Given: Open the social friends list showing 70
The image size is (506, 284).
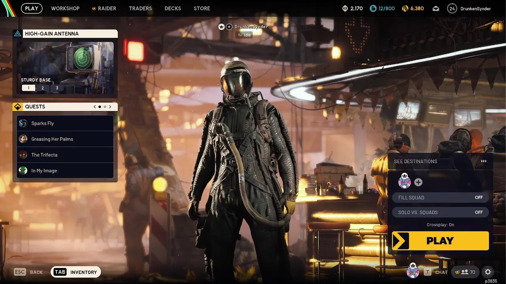Looking at the screenshot, I should pyautogui.click(x=465, y=272).
